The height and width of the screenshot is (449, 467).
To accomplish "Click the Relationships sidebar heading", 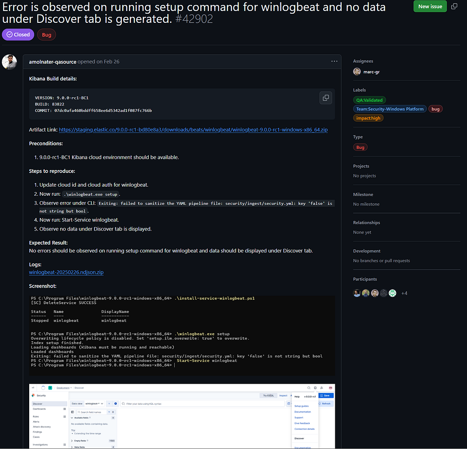I will [366, 223].
